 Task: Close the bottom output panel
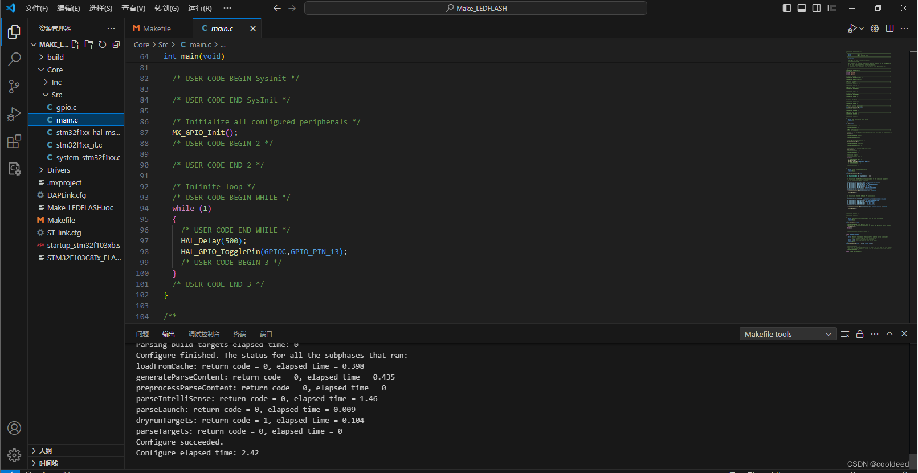point(904,334)
